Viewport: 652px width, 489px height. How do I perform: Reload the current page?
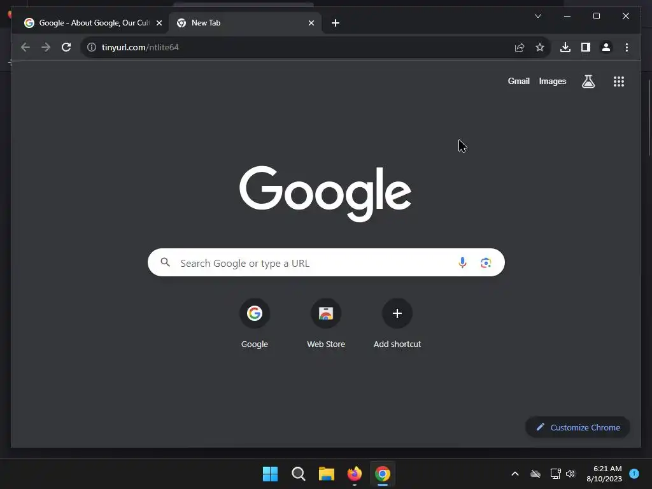coord(66,47)
